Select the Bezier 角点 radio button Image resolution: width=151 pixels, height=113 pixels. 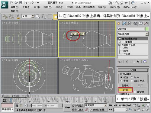coord(132,81)
